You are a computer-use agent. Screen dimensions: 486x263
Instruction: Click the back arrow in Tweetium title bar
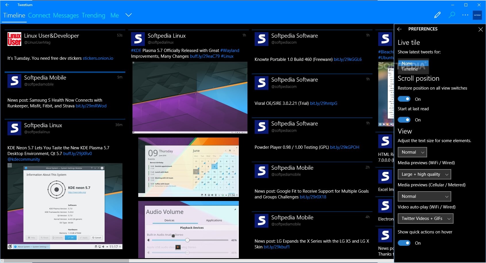click(7, 5)
